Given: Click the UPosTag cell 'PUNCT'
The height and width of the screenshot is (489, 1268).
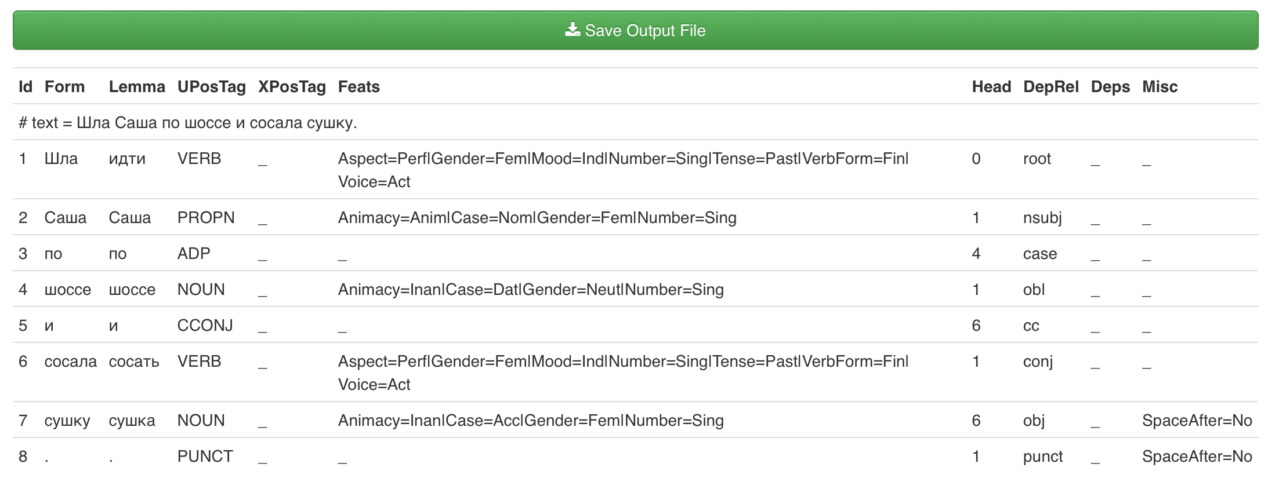Looking at the screenshot, I should tap(205, 457).
